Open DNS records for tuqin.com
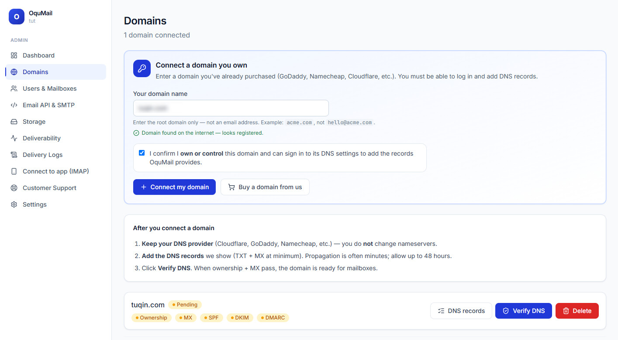Image resolution: width=618 pixels, height=340 pixels. [x=461, y=311]
